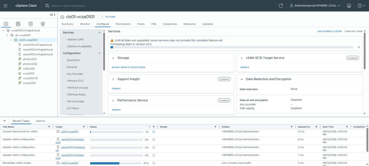The width and height of the screenshot is (369, 166).
Task: Click MOUNT REMOTE DATASTORES link
Action: pos(129,67)
